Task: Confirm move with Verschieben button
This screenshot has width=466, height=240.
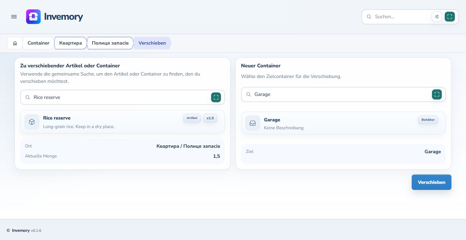Action: 431,182
